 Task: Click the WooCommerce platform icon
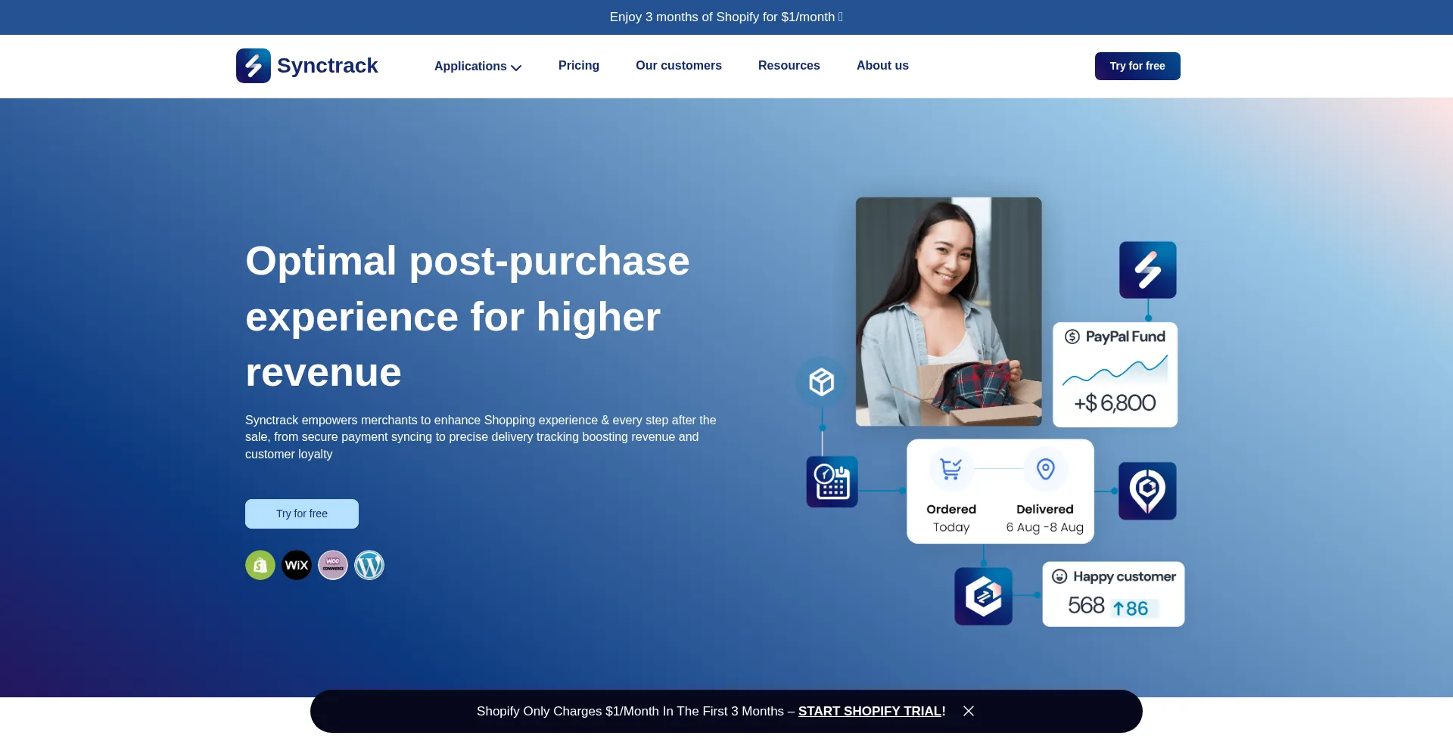pyautogui.click(x=333, y=565)
